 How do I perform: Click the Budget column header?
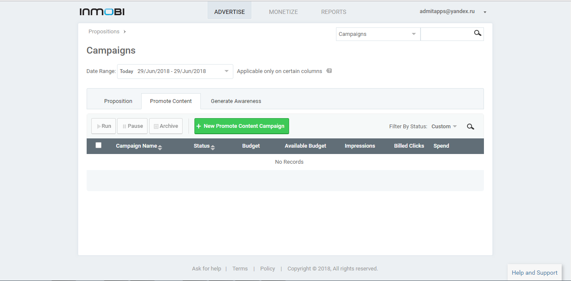(x=251, y=146)
